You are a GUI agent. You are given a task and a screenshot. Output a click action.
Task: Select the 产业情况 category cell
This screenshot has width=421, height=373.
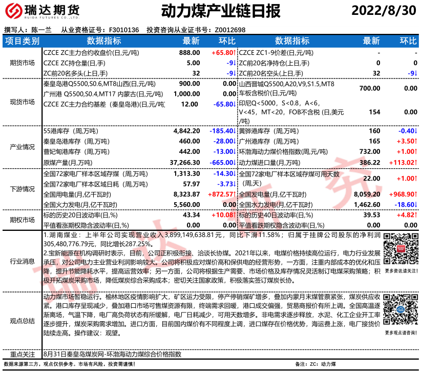[22, 147]
